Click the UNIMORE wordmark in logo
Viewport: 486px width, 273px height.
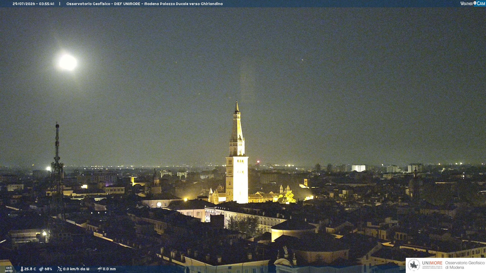432,263
